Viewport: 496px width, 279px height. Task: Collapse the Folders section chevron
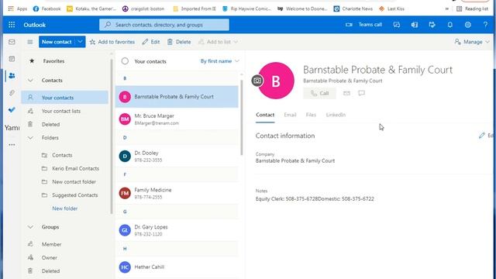[x=30, y=138]
